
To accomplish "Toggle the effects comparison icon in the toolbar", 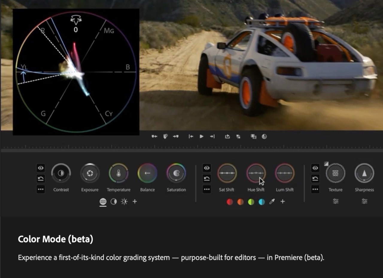I will click(264, 136).
